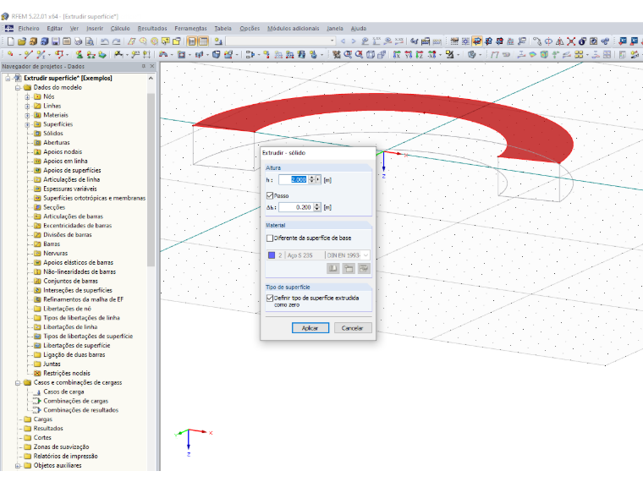The image size is (643, 482).
Task: Toggle Definir tipo de superfície extrudida checkbox
Action: pos(270,298)
